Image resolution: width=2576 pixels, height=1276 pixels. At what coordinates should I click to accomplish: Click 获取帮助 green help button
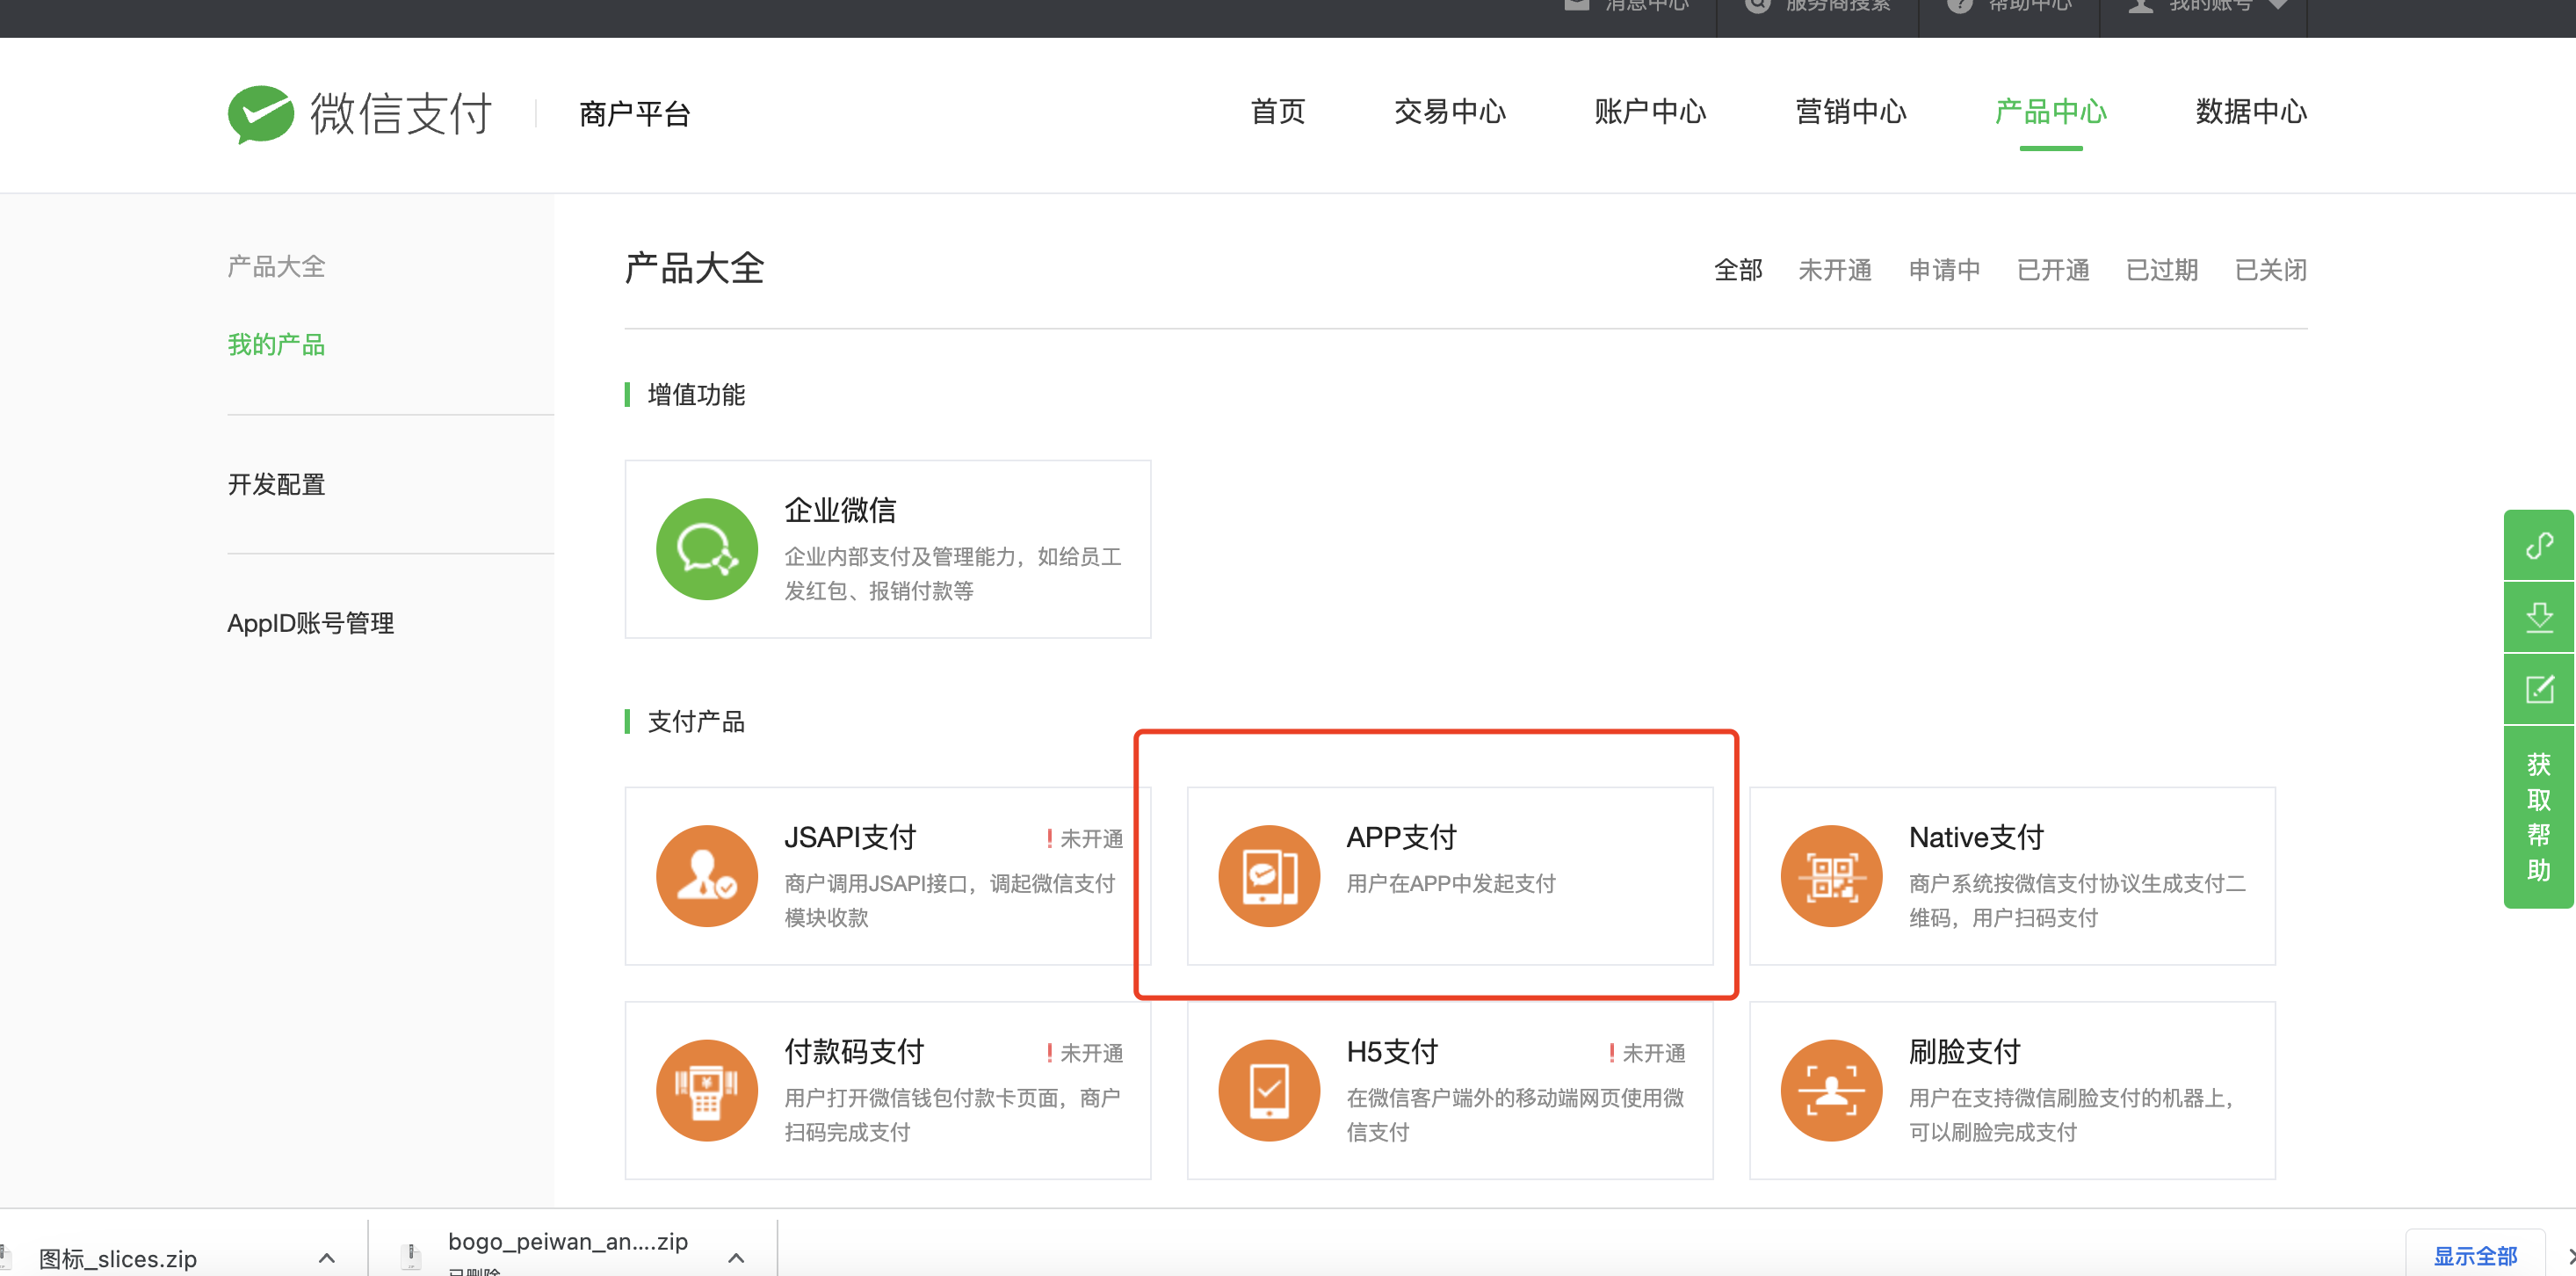click(x=2538, y=817)
